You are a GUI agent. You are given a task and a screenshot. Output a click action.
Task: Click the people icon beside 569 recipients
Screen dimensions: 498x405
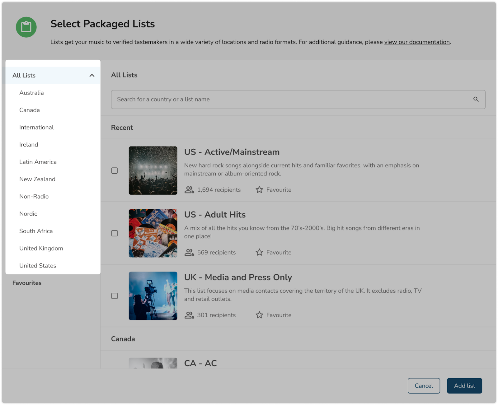tap(189, 252)
